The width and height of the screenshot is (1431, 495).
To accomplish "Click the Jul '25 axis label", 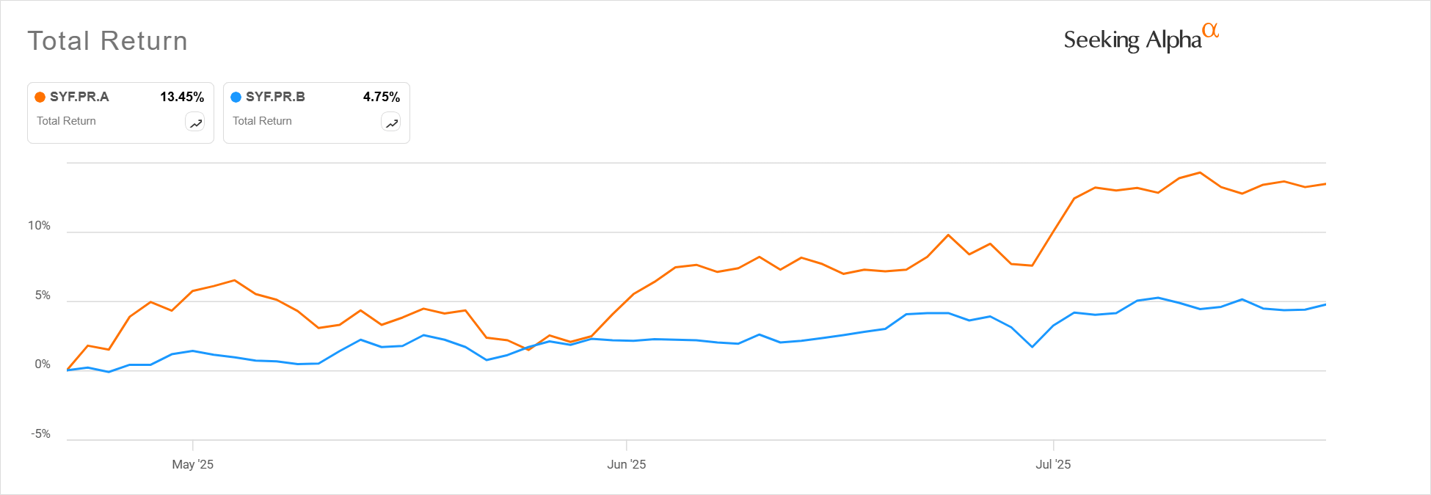I will [1055, 464].
